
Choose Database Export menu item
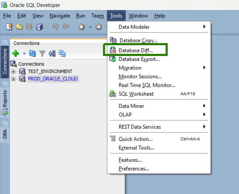pos(159,59)
